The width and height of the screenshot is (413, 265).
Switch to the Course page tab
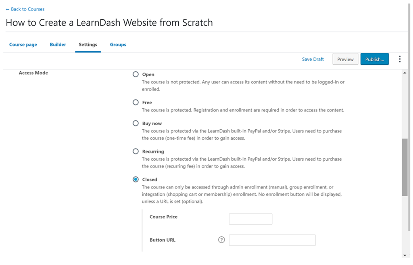pos(23,45)
